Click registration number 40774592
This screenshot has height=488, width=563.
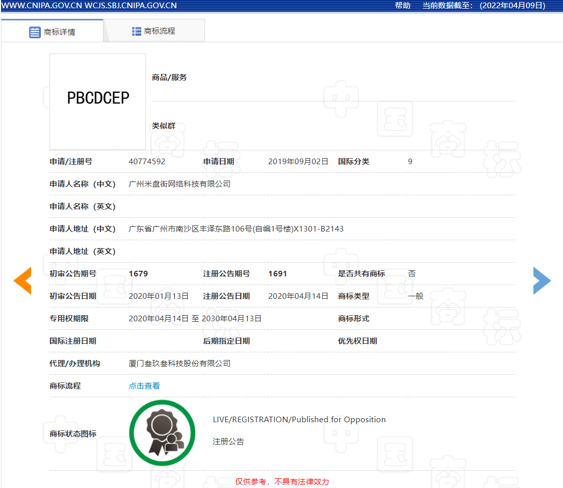pos(147,162)
